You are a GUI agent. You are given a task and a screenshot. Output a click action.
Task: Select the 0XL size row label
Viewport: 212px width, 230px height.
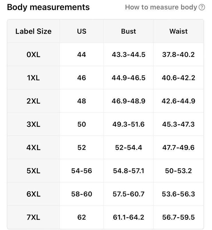pyautogui.click(x=34, y=55)
